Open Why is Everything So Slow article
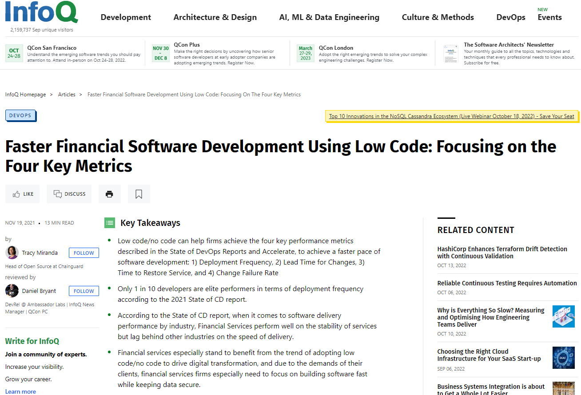581x395 pixels. point(491,317)
